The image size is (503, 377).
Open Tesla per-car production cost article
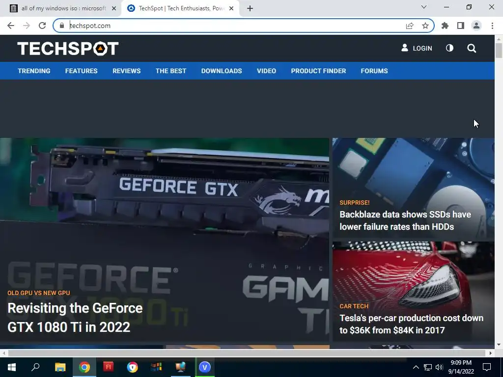click(411, 324)
